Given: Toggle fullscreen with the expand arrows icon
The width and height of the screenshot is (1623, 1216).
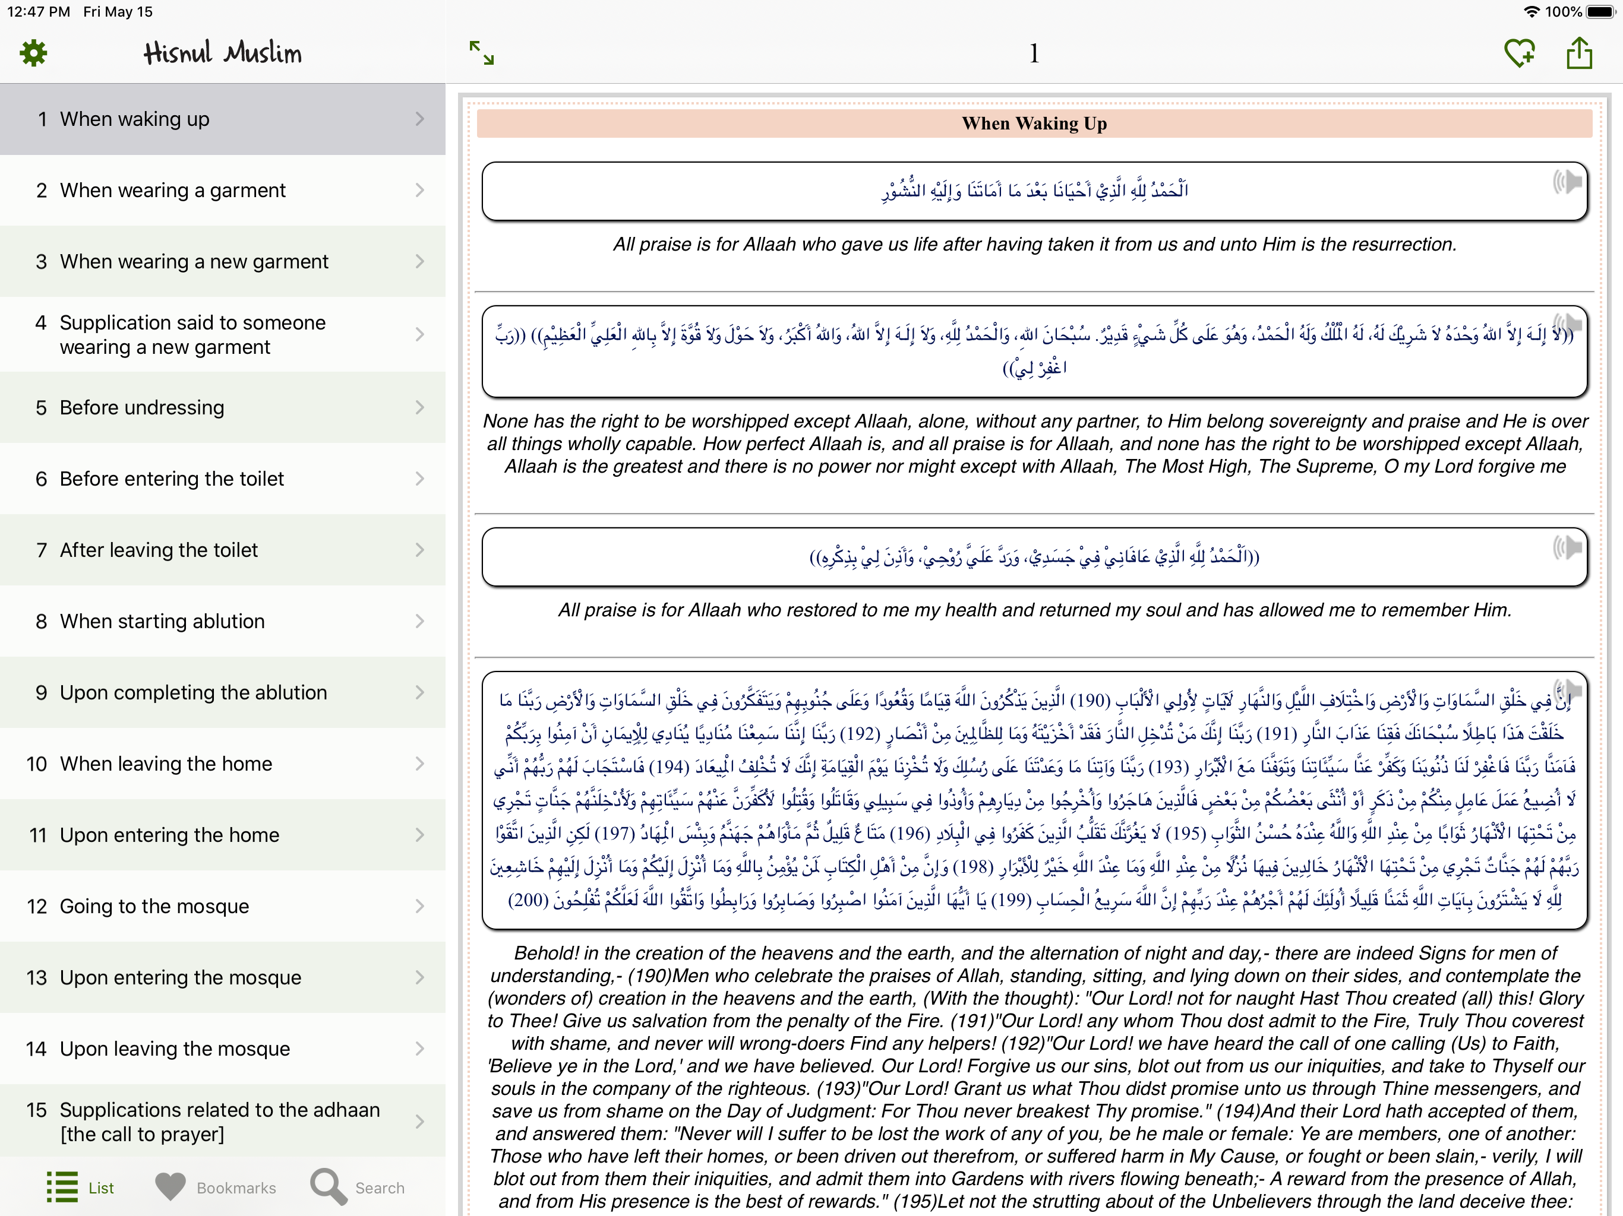Looking at the screenshot, I should click(x=481, y=53).
